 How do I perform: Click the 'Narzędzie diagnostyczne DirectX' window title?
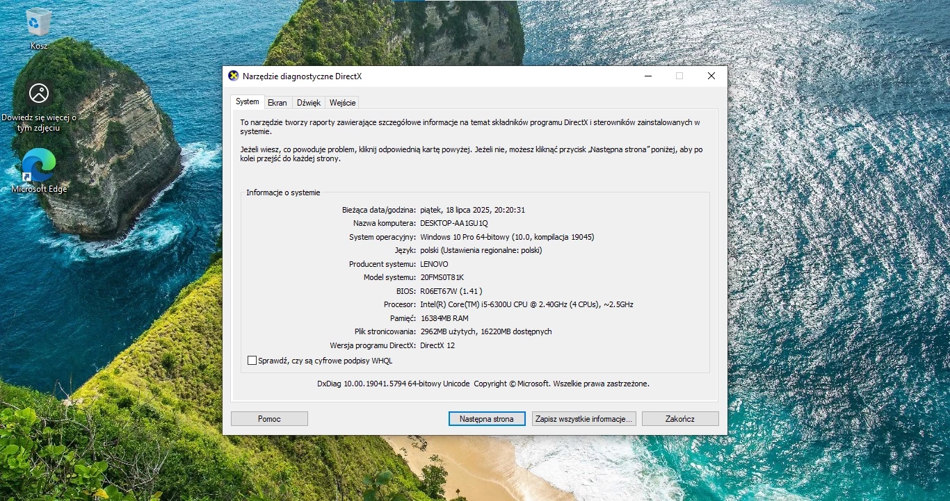coord(302,76)
